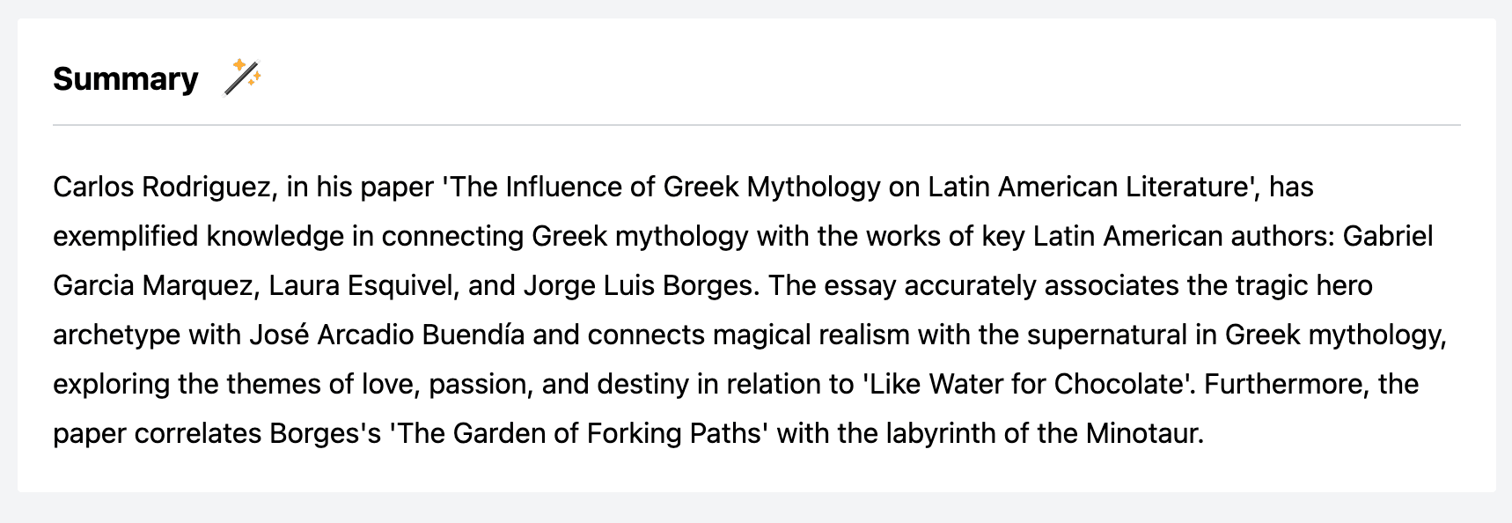
Task: Click the name 'José Arcadio Buendía'
Action: pos(386,335)
